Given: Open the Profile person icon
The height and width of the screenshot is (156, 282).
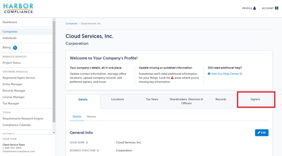Looking at the screenshot, I should (255, 8).
